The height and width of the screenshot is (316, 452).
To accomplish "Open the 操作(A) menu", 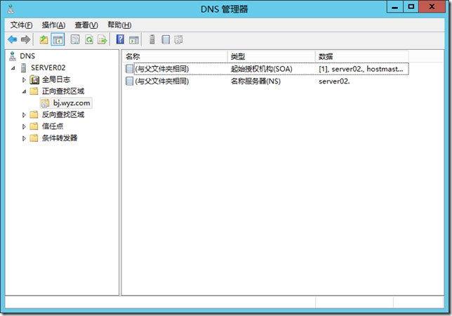I will coord(53,25).
